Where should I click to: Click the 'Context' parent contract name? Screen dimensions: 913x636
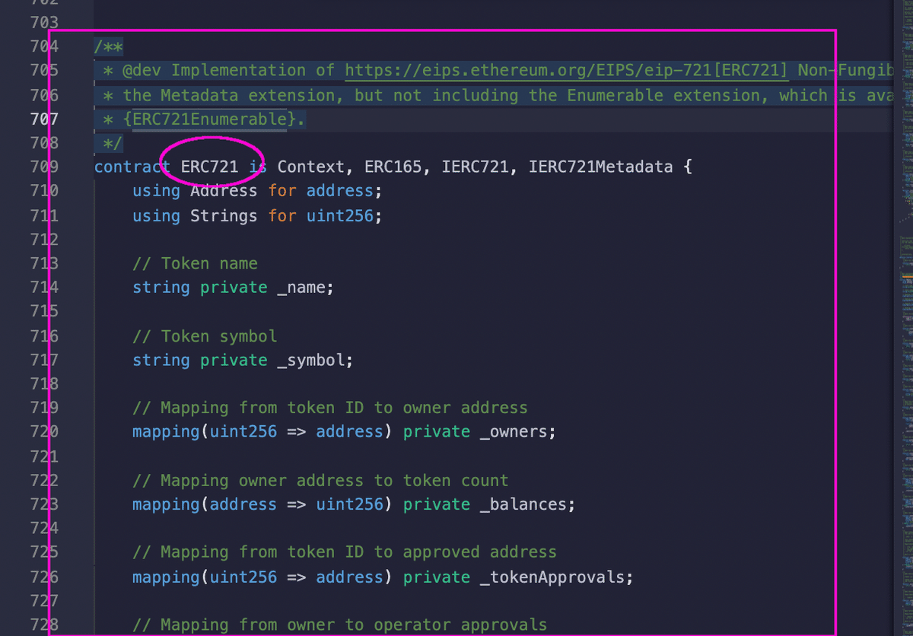310,167
